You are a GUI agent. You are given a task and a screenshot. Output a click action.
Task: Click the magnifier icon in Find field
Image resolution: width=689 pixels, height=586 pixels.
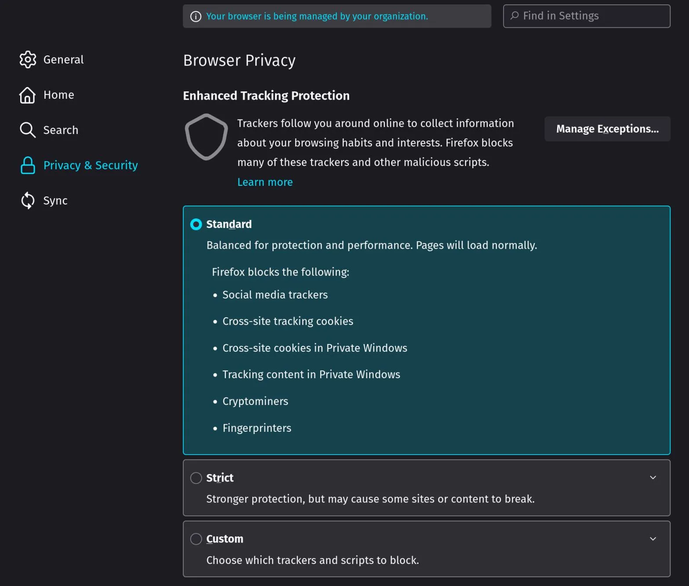(x=514, y=16)
